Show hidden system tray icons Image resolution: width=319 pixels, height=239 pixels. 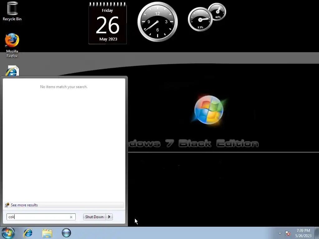[280, 233]
